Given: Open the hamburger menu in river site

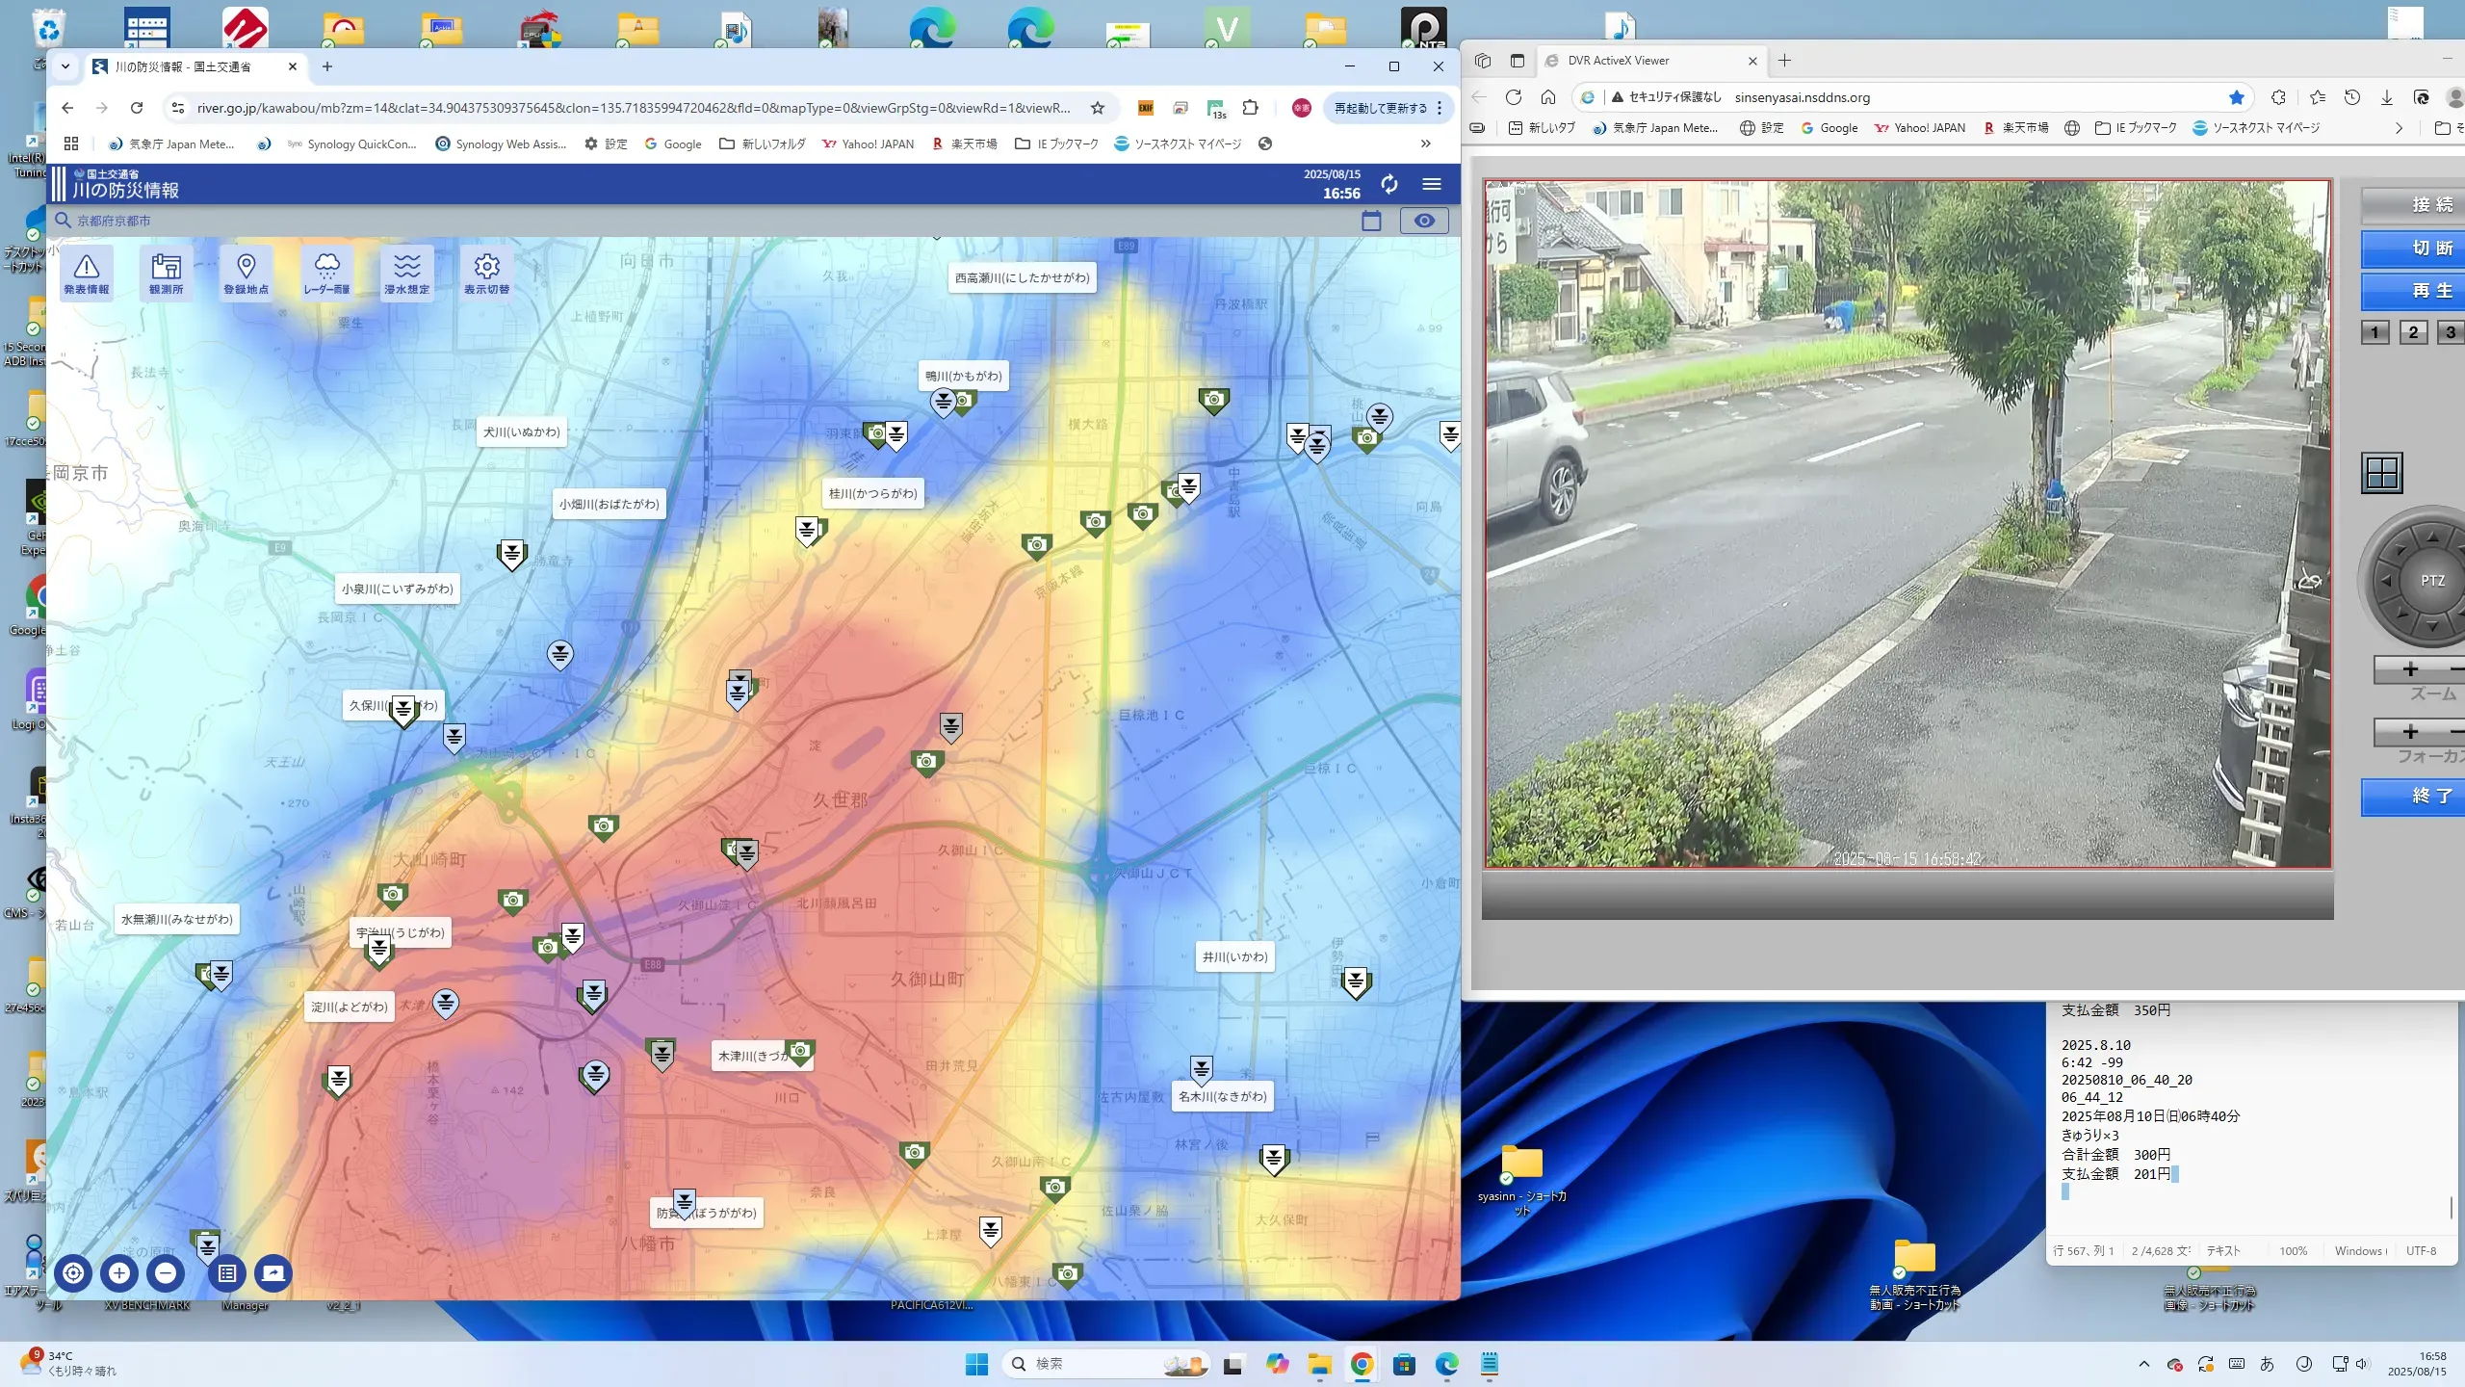Looking at the screenshot, I should (1432, 184).
